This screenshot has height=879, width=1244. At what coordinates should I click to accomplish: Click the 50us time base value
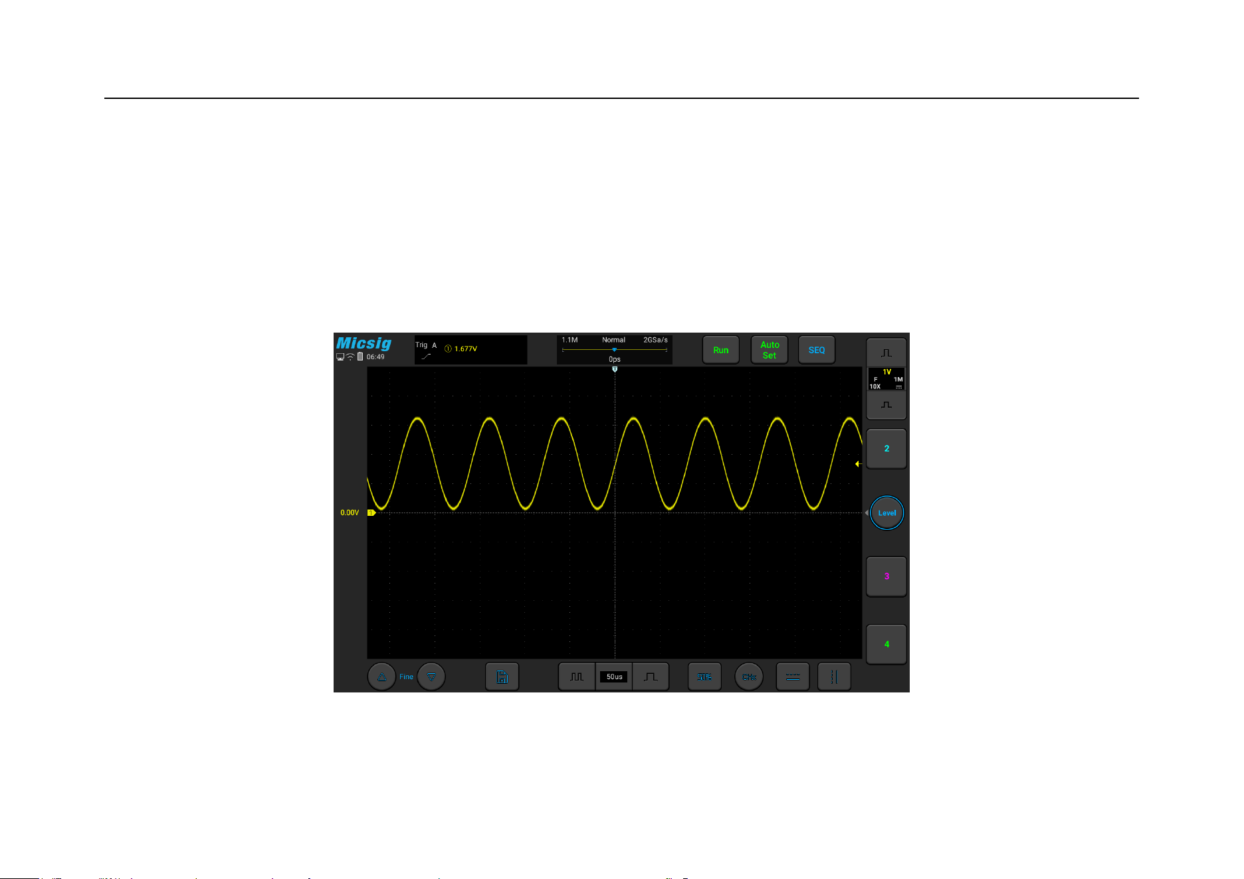614,677
